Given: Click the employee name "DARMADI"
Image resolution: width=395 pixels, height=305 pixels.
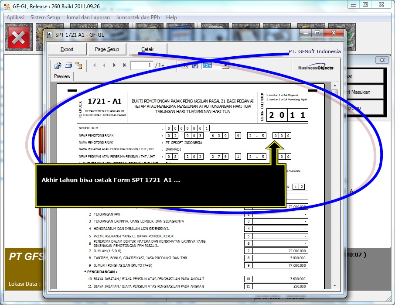Looking at the screenshot, I should click(x=174, y=149).
